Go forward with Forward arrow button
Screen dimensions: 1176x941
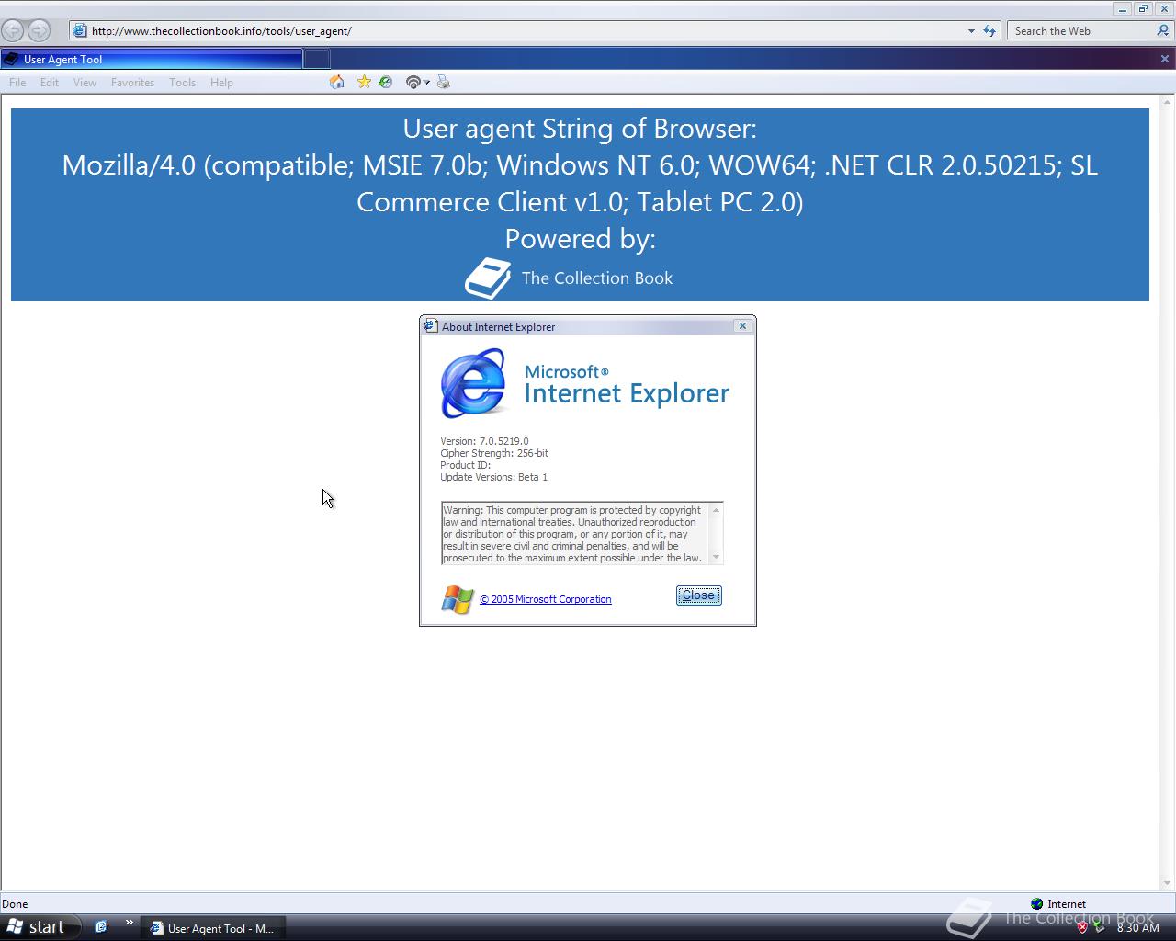click(39, 31)
